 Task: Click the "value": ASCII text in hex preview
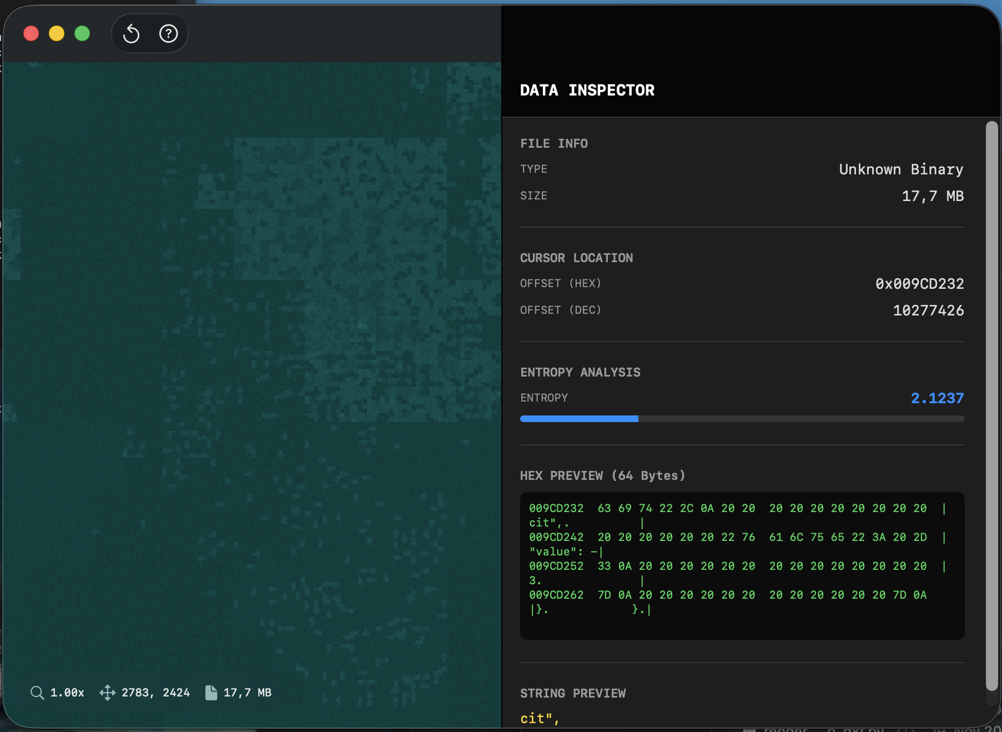click(556, 551)
